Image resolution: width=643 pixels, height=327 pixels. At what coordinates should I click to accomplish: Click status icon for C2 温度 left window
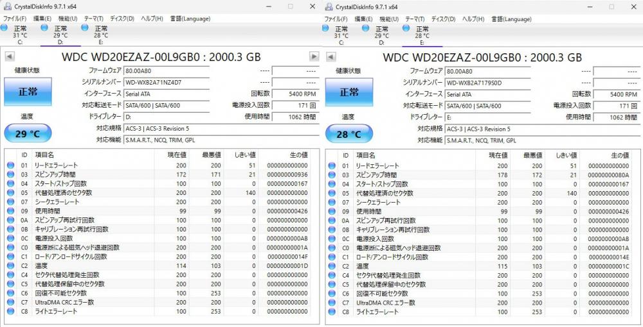[11, 265]
